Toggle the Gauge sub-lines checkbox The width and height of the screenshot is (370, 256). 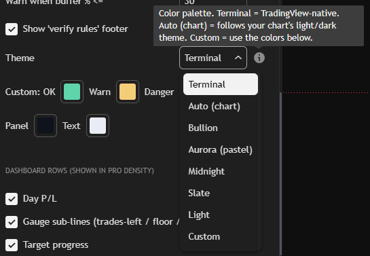click(12, 222)
